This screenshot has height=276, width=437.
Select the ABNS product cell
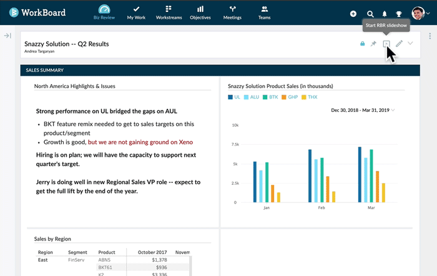coord(104,260)
